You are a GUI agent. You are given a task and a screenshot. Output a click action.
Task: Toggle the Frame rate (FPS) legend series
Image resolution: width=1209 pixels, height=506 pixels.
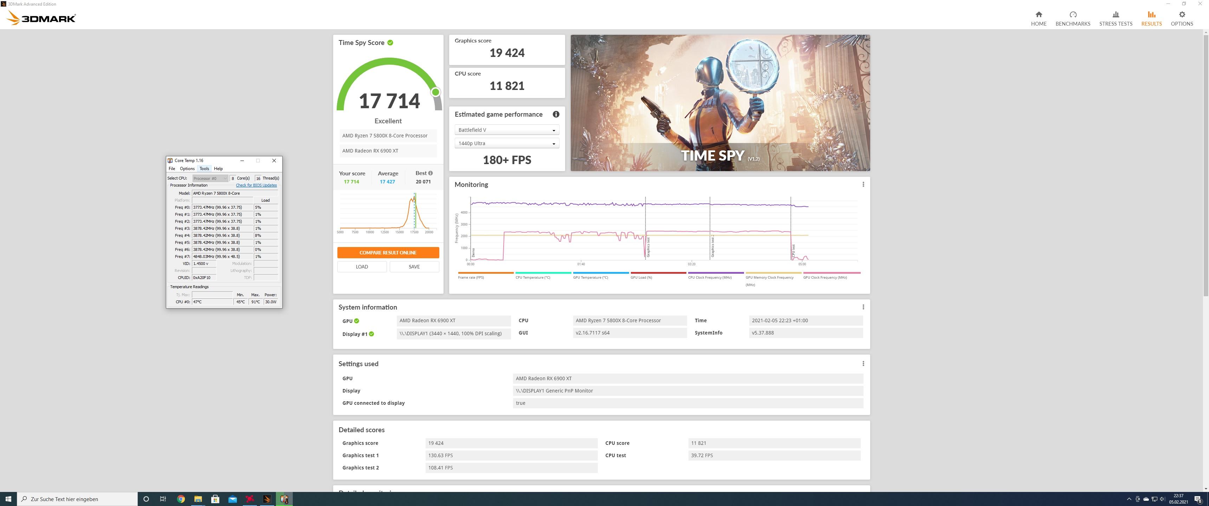[485, 275]
